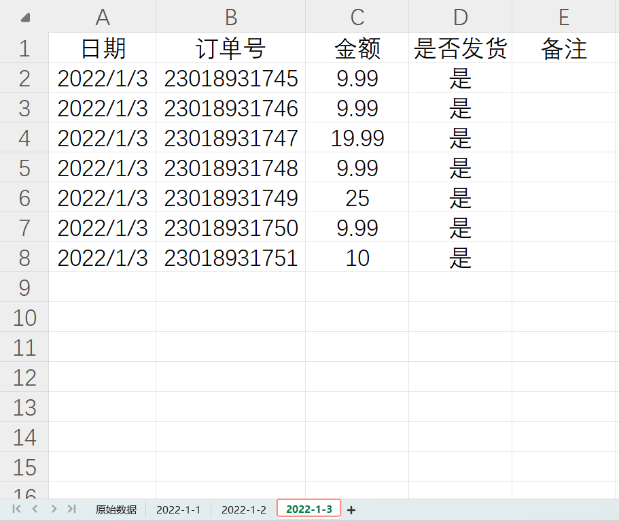This screenshot has width=619, height=521.
Task: Click the 是 cell in row 8
Action: tap(460, 257)
